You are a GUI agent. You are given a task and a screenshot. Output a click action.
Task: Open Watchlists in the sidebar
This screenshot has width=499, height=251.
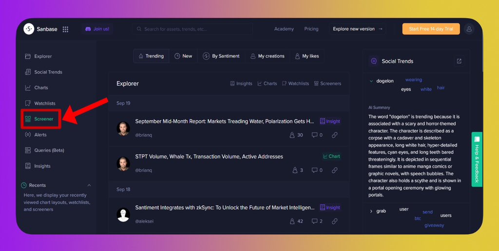[40, 103]
